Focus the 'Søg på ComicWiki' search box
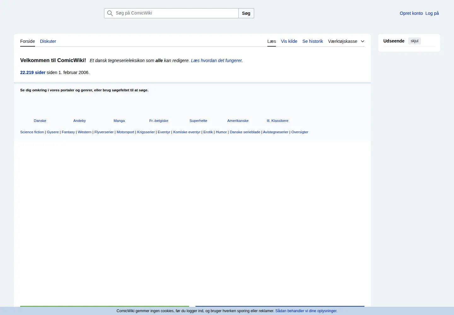Viewport: 454px width, 315px height. [x=171, y=13]
